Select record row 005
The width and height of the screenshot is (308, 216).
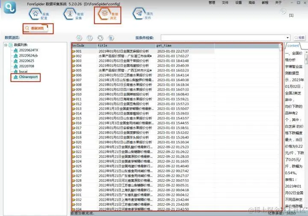coord(143,71)
